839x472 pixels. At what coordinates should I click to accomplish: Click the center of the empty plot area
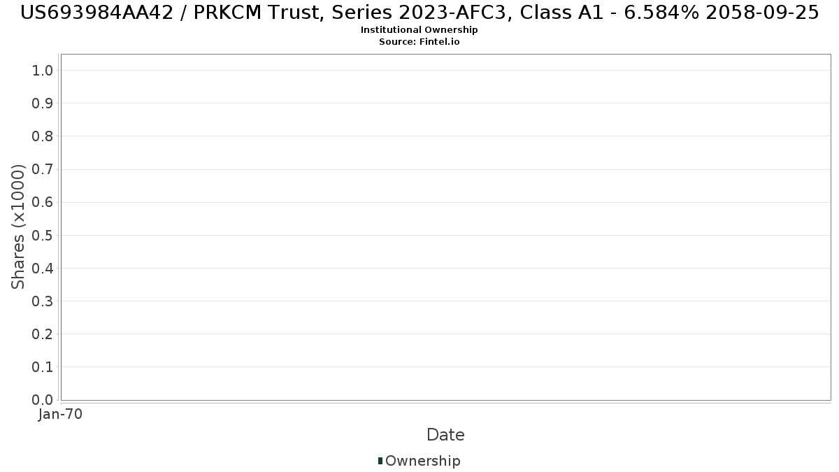point(445,227)
